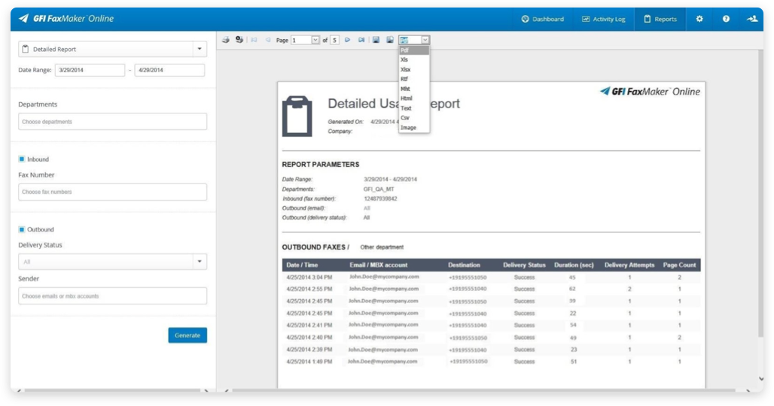Open the settings gear in header
Screen dimensions: 774x406
click(699, 20)
